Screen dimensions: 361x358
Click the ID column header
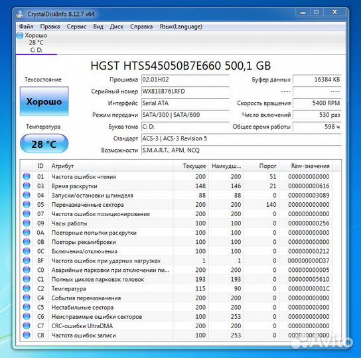coord(40,166)
